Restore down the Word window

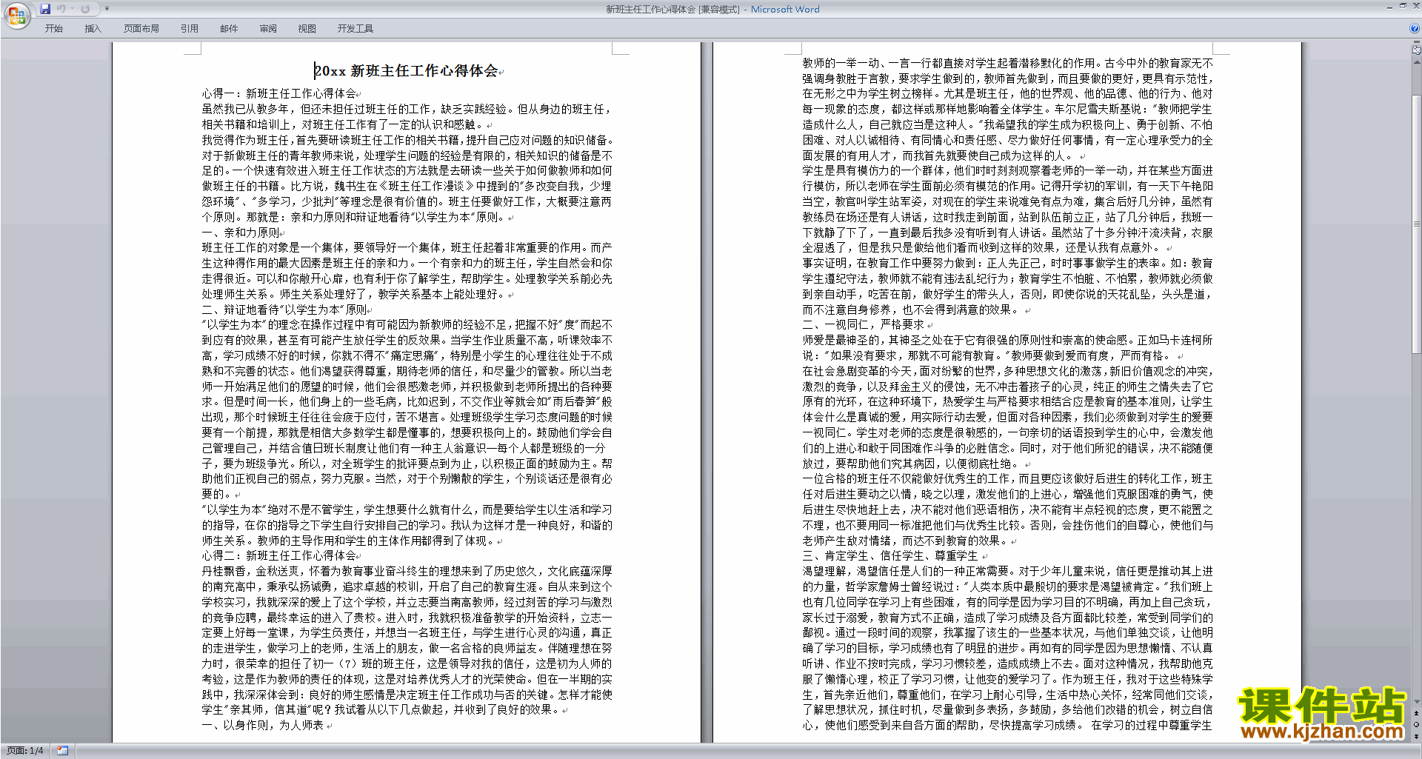[x=1403, y=6]
